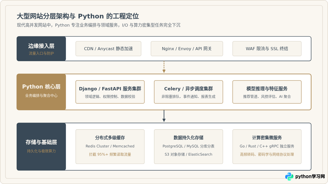Click the "存储与基础层" layer heading

(41, 142)
